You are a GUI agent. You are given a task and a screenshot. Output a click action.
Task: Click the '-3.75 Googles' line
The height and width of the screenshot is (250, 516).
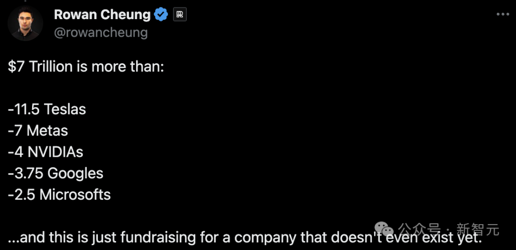pyautogui.click(x=55, y=173)
